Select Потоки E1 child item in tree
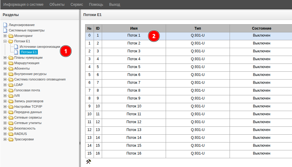Viewport: 292px width, 167px height. click(x=29, y=52)
